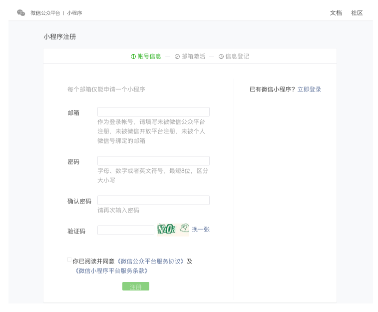Select step 2 邮箱激活
Screen dimensions: 378x312
pyautogui.click(x=190, y=56)
